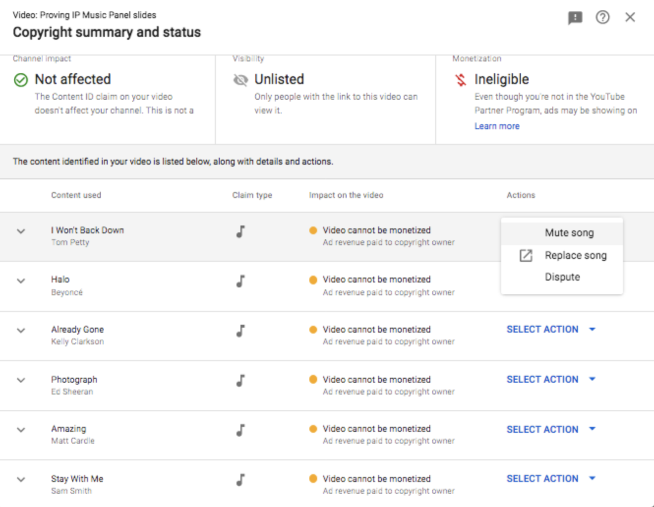Viewport: 654px width, 507px height.
Task: Open Select Action dropdown for Photograph
Action: click(x=551, y=379)
